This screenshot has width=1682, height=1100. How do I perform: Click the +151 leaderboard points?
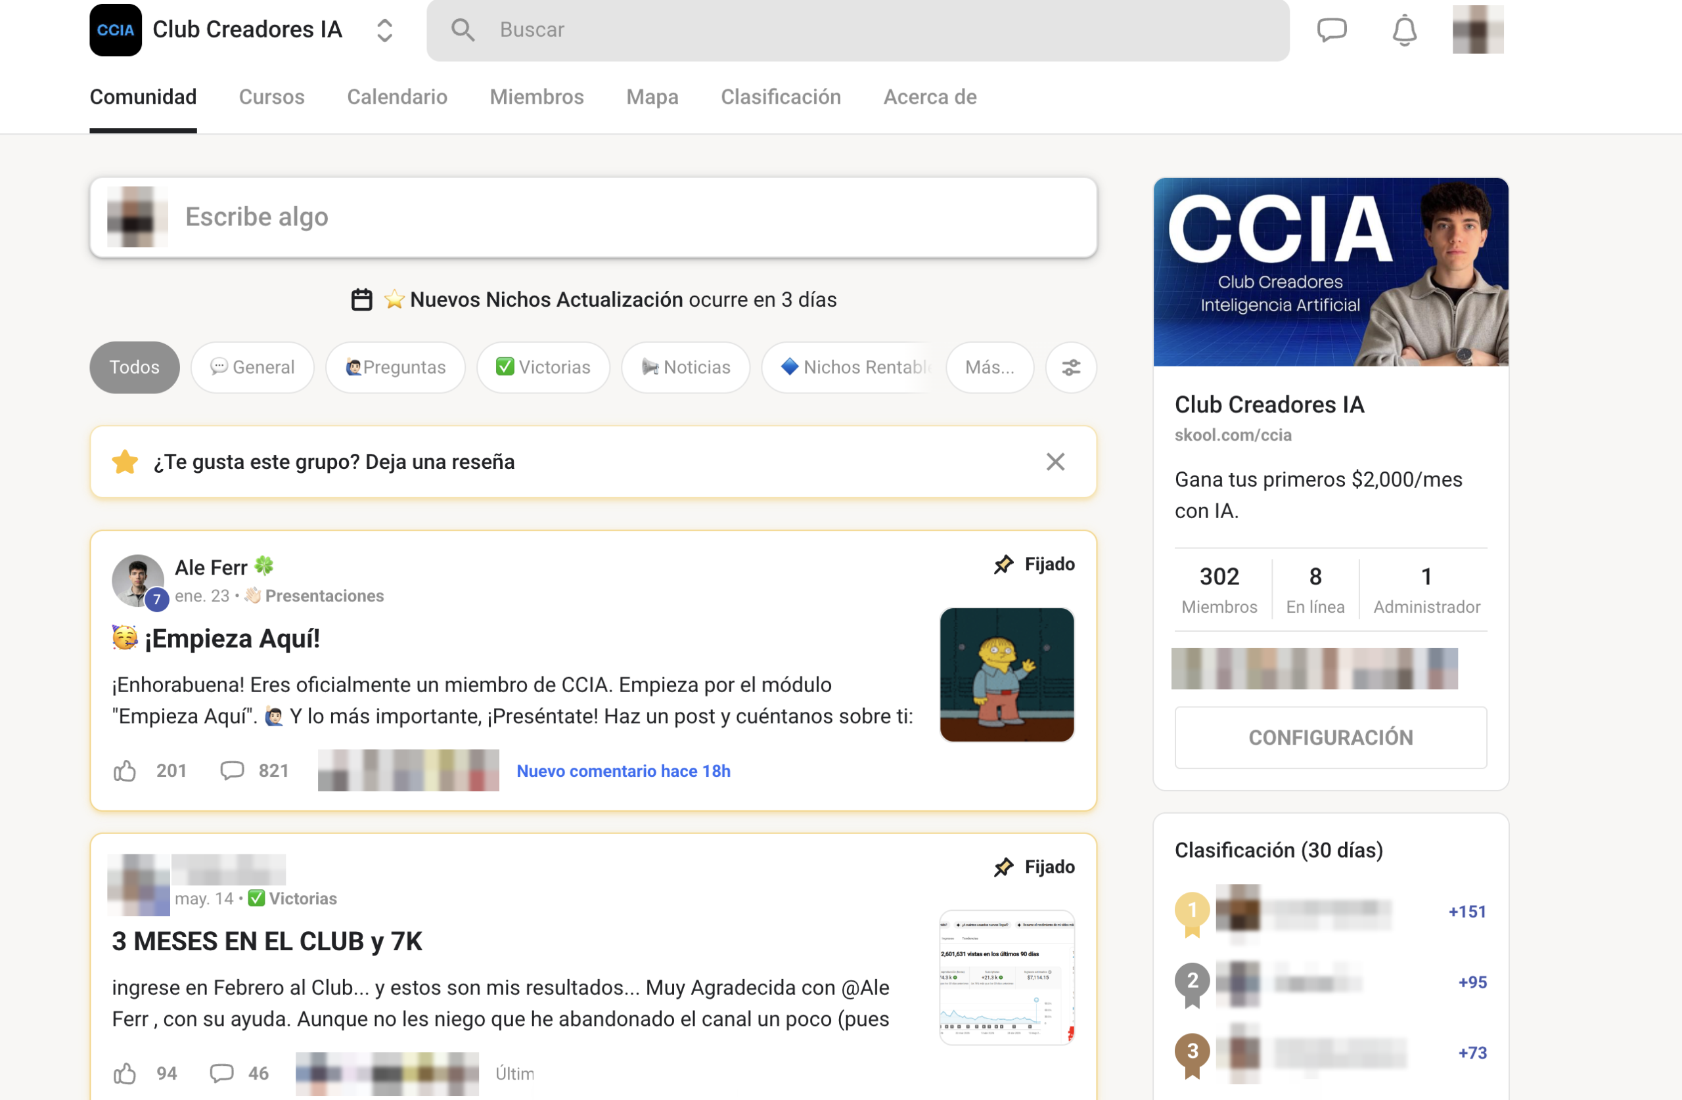coord(1468,912)
